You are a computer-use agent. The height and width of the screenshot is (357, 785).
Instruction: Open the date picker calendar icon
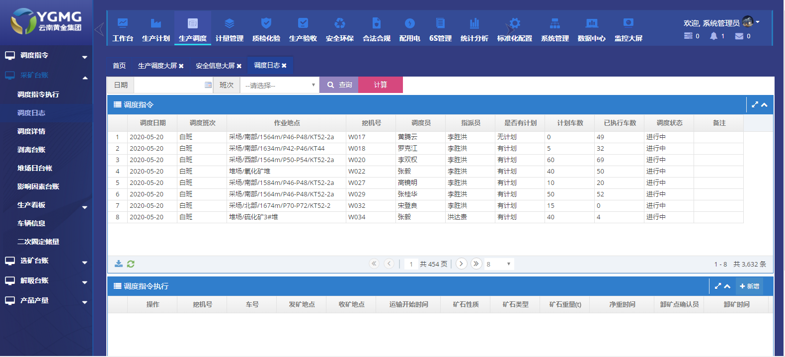tap(208, 85)
